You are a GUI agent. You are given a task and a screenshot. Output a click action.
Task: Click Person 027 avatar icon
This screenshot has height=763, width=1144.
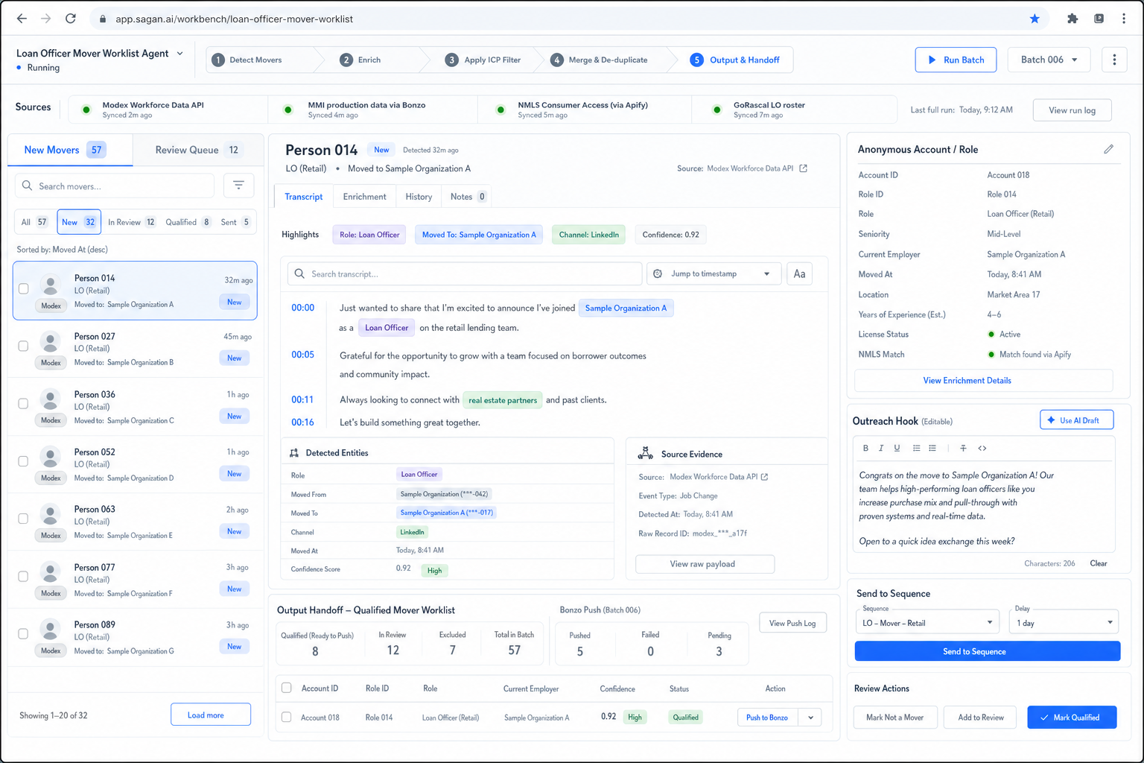pos(50,343)
